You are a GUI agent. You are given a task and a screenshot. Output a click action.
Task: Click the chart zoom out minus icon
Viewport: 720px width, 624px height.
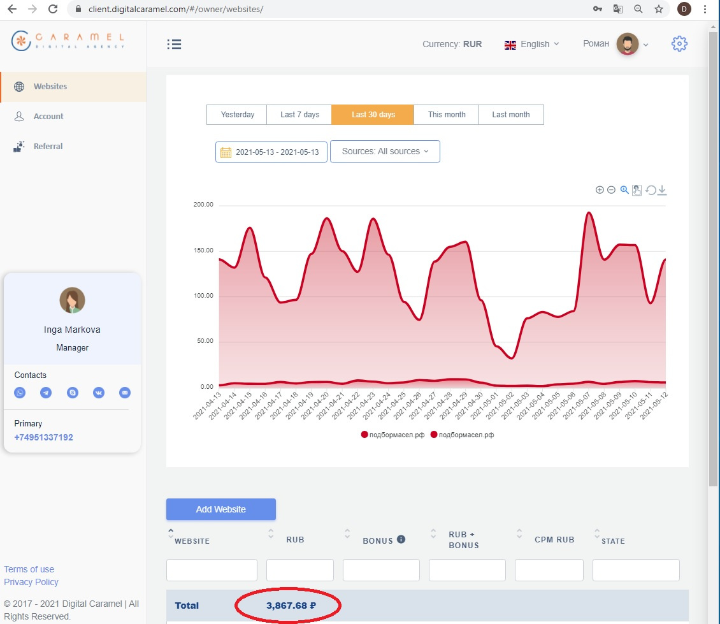611,190
